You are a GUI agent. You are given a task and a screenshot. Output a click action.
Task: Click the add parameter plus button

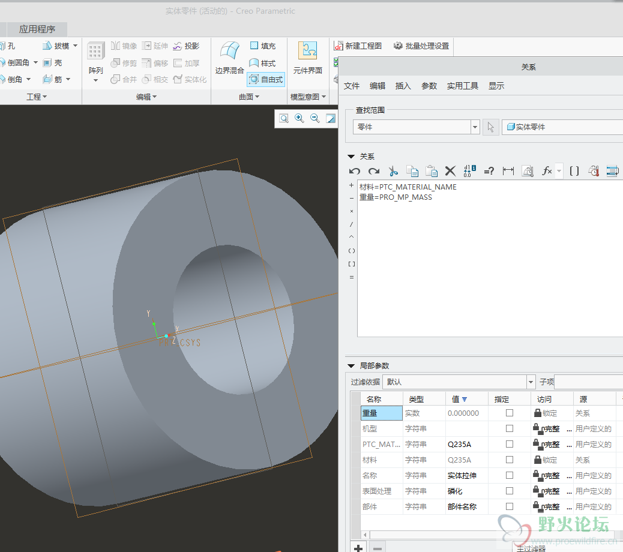point(358,548)
